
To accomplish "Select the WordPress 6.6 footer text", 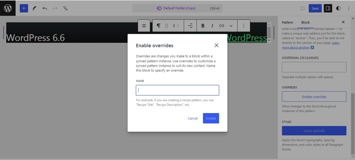I will 36,38.
